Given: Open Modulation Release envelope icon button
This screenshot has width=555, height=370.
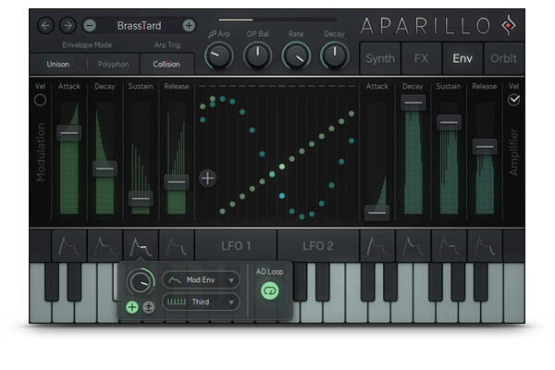Looking at the screenshot, I should 177,246.
